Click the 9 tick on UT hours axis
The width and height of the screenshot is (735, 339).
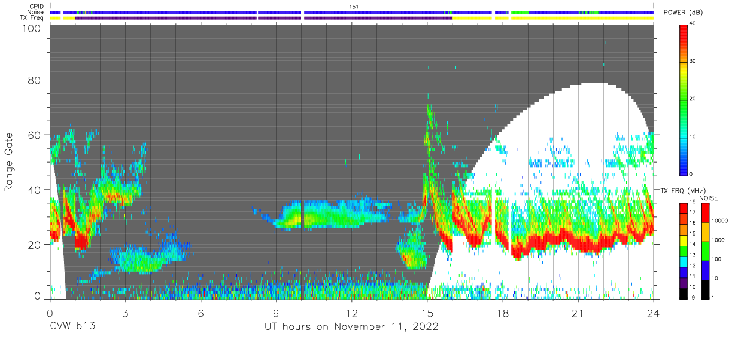[x=276, y=313]
